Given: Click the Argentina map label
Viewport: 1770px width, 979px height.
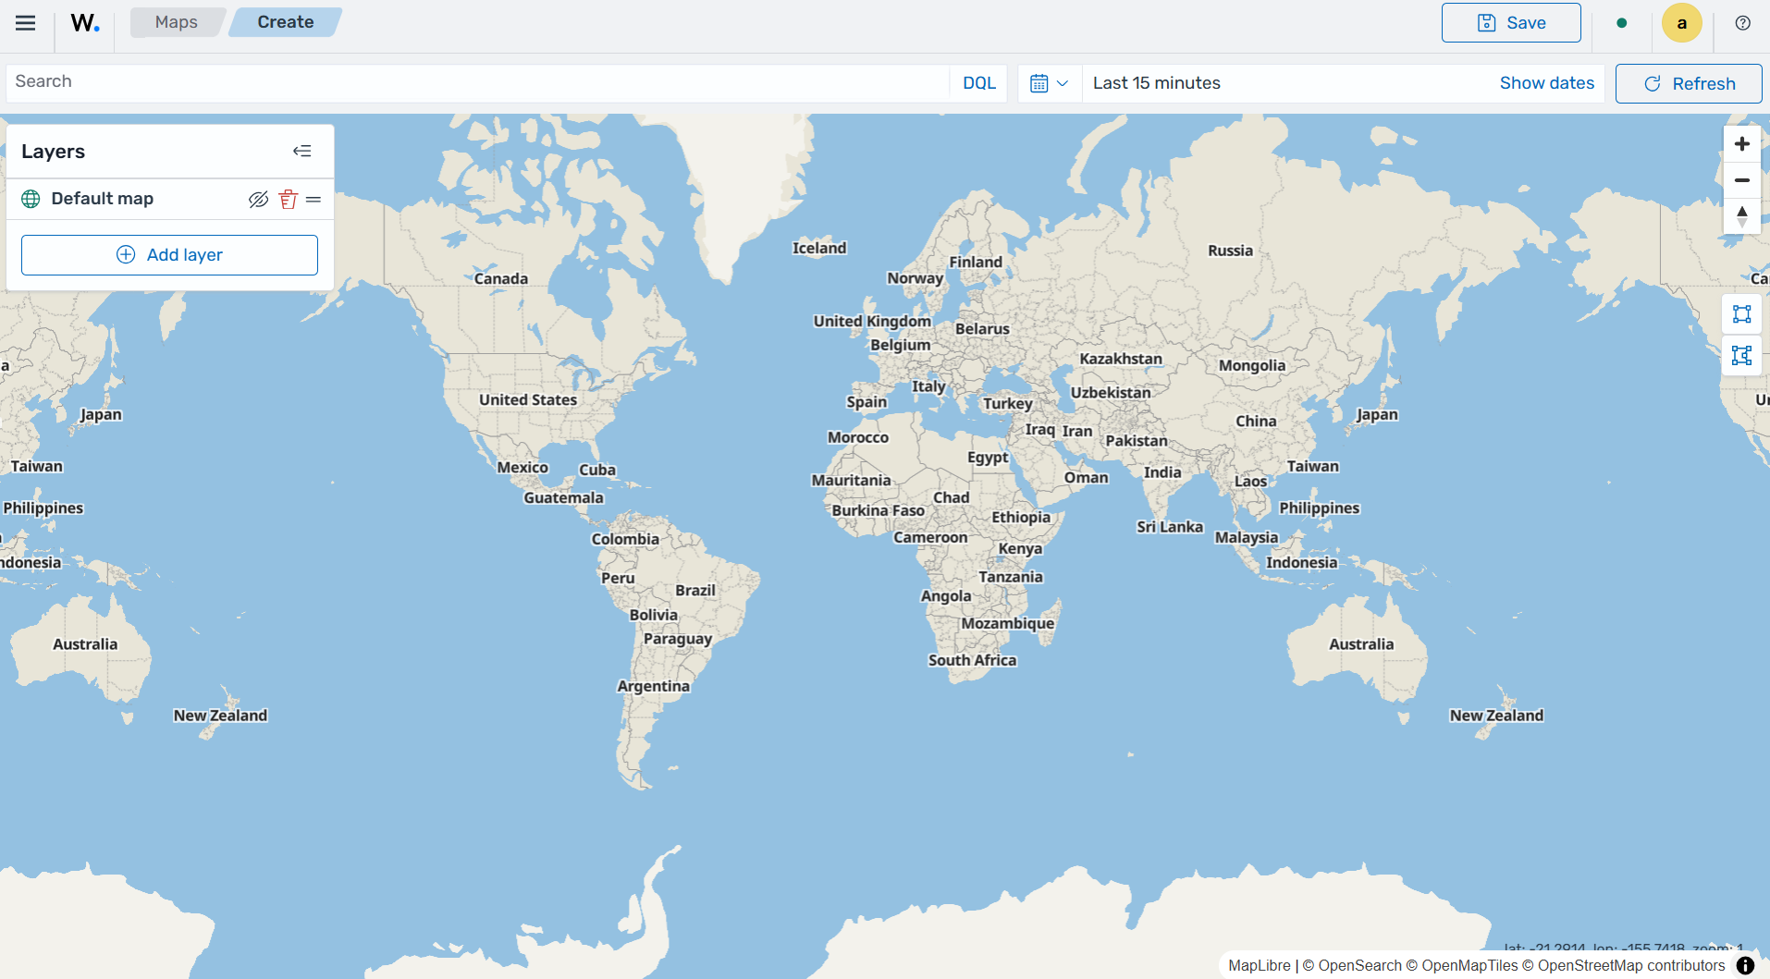Looking at the screenshot, I should [x=653, y=686].
